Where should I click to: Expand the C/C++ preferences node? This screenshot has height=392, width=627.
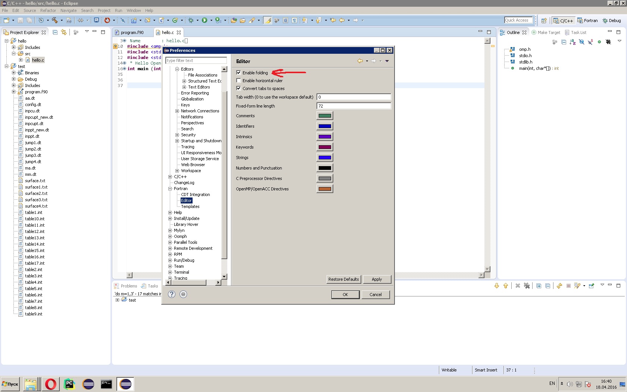[170, 177]
